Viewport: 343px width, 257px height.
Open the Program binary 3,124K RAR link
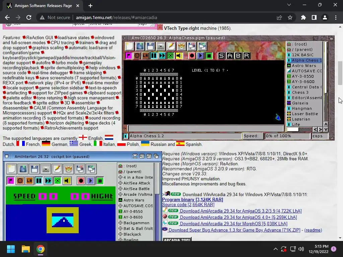coord(193,199)
